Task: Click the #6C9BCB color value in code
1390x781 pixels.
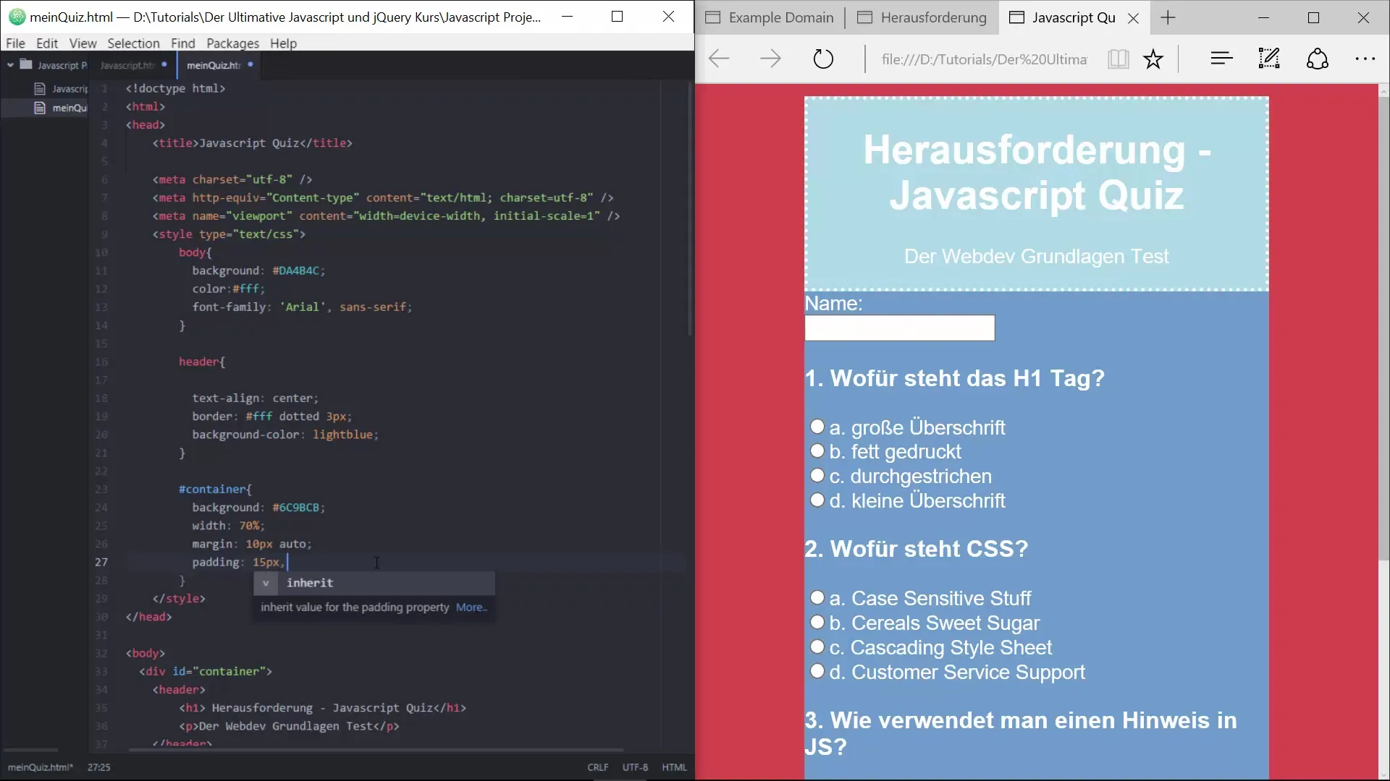Action: click(295, 508)
